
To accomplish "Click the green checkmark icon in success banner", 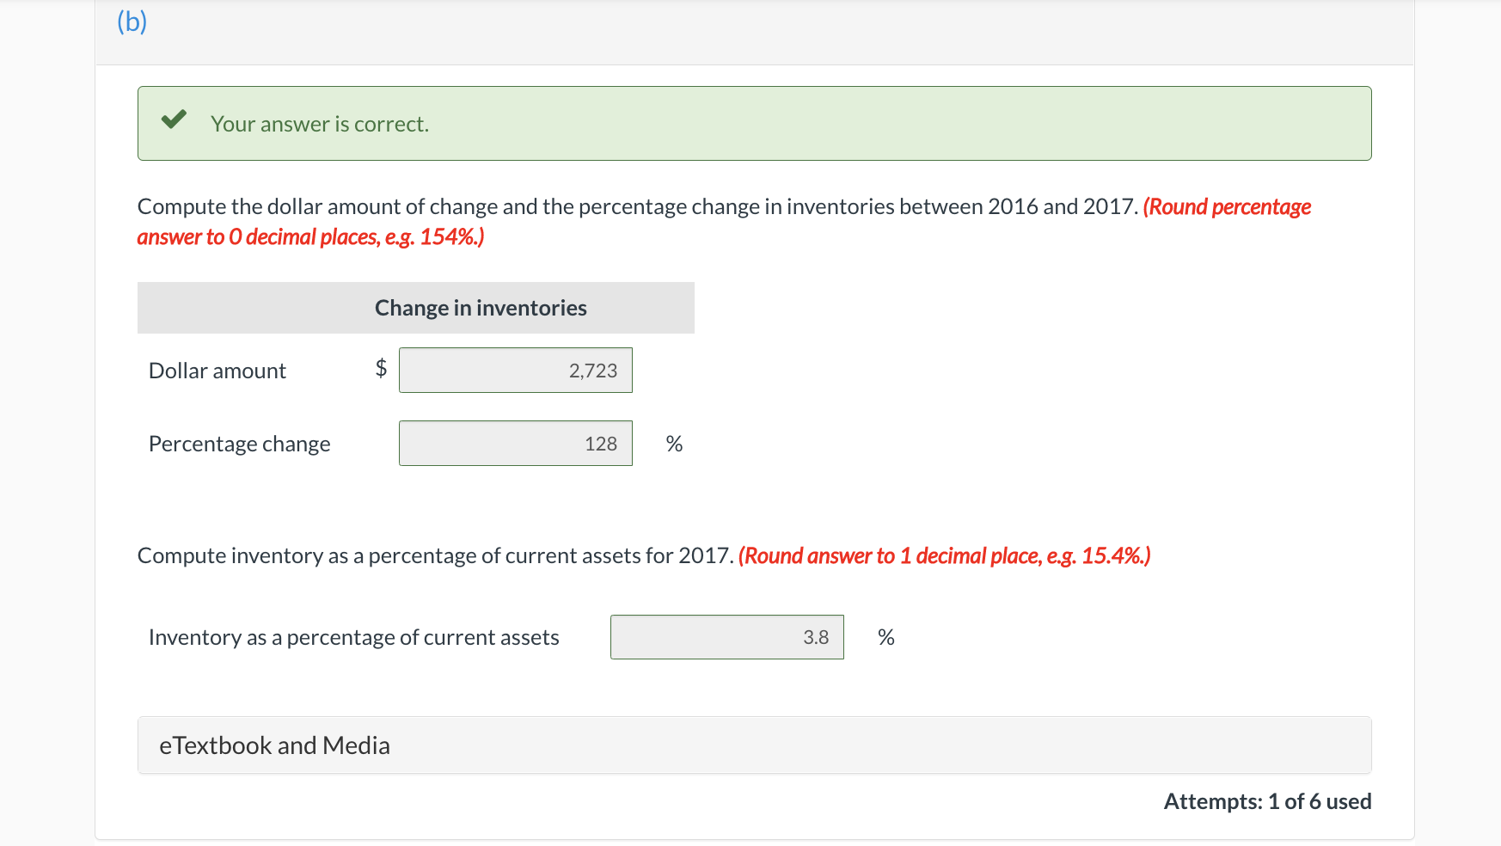I will (175, 120).
